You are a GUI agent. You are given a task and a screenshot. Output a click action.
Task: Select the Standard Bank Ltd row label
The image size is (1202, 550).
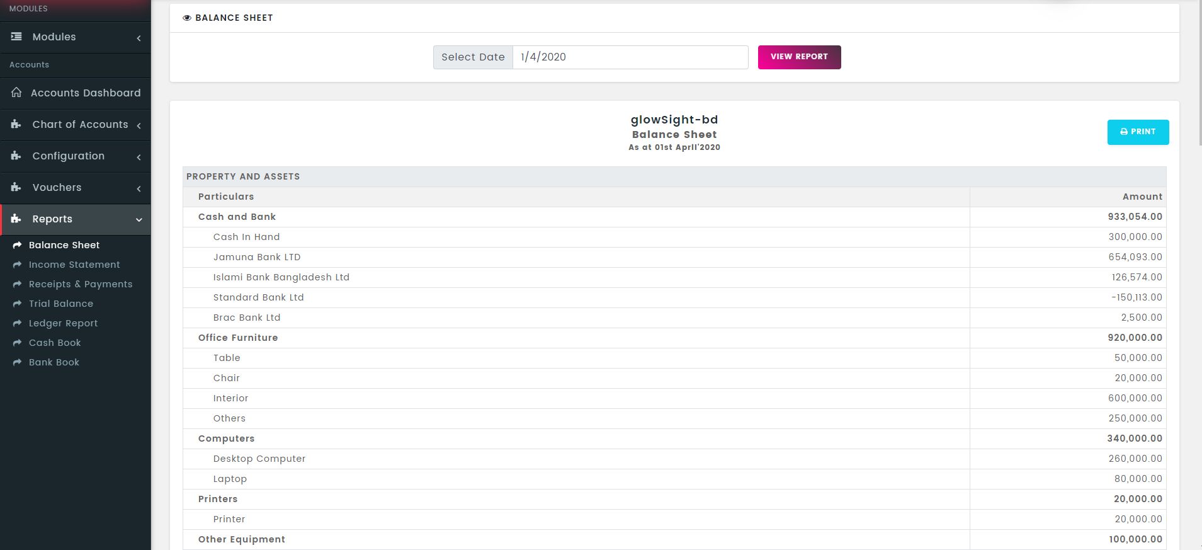[x=258, y=297]
